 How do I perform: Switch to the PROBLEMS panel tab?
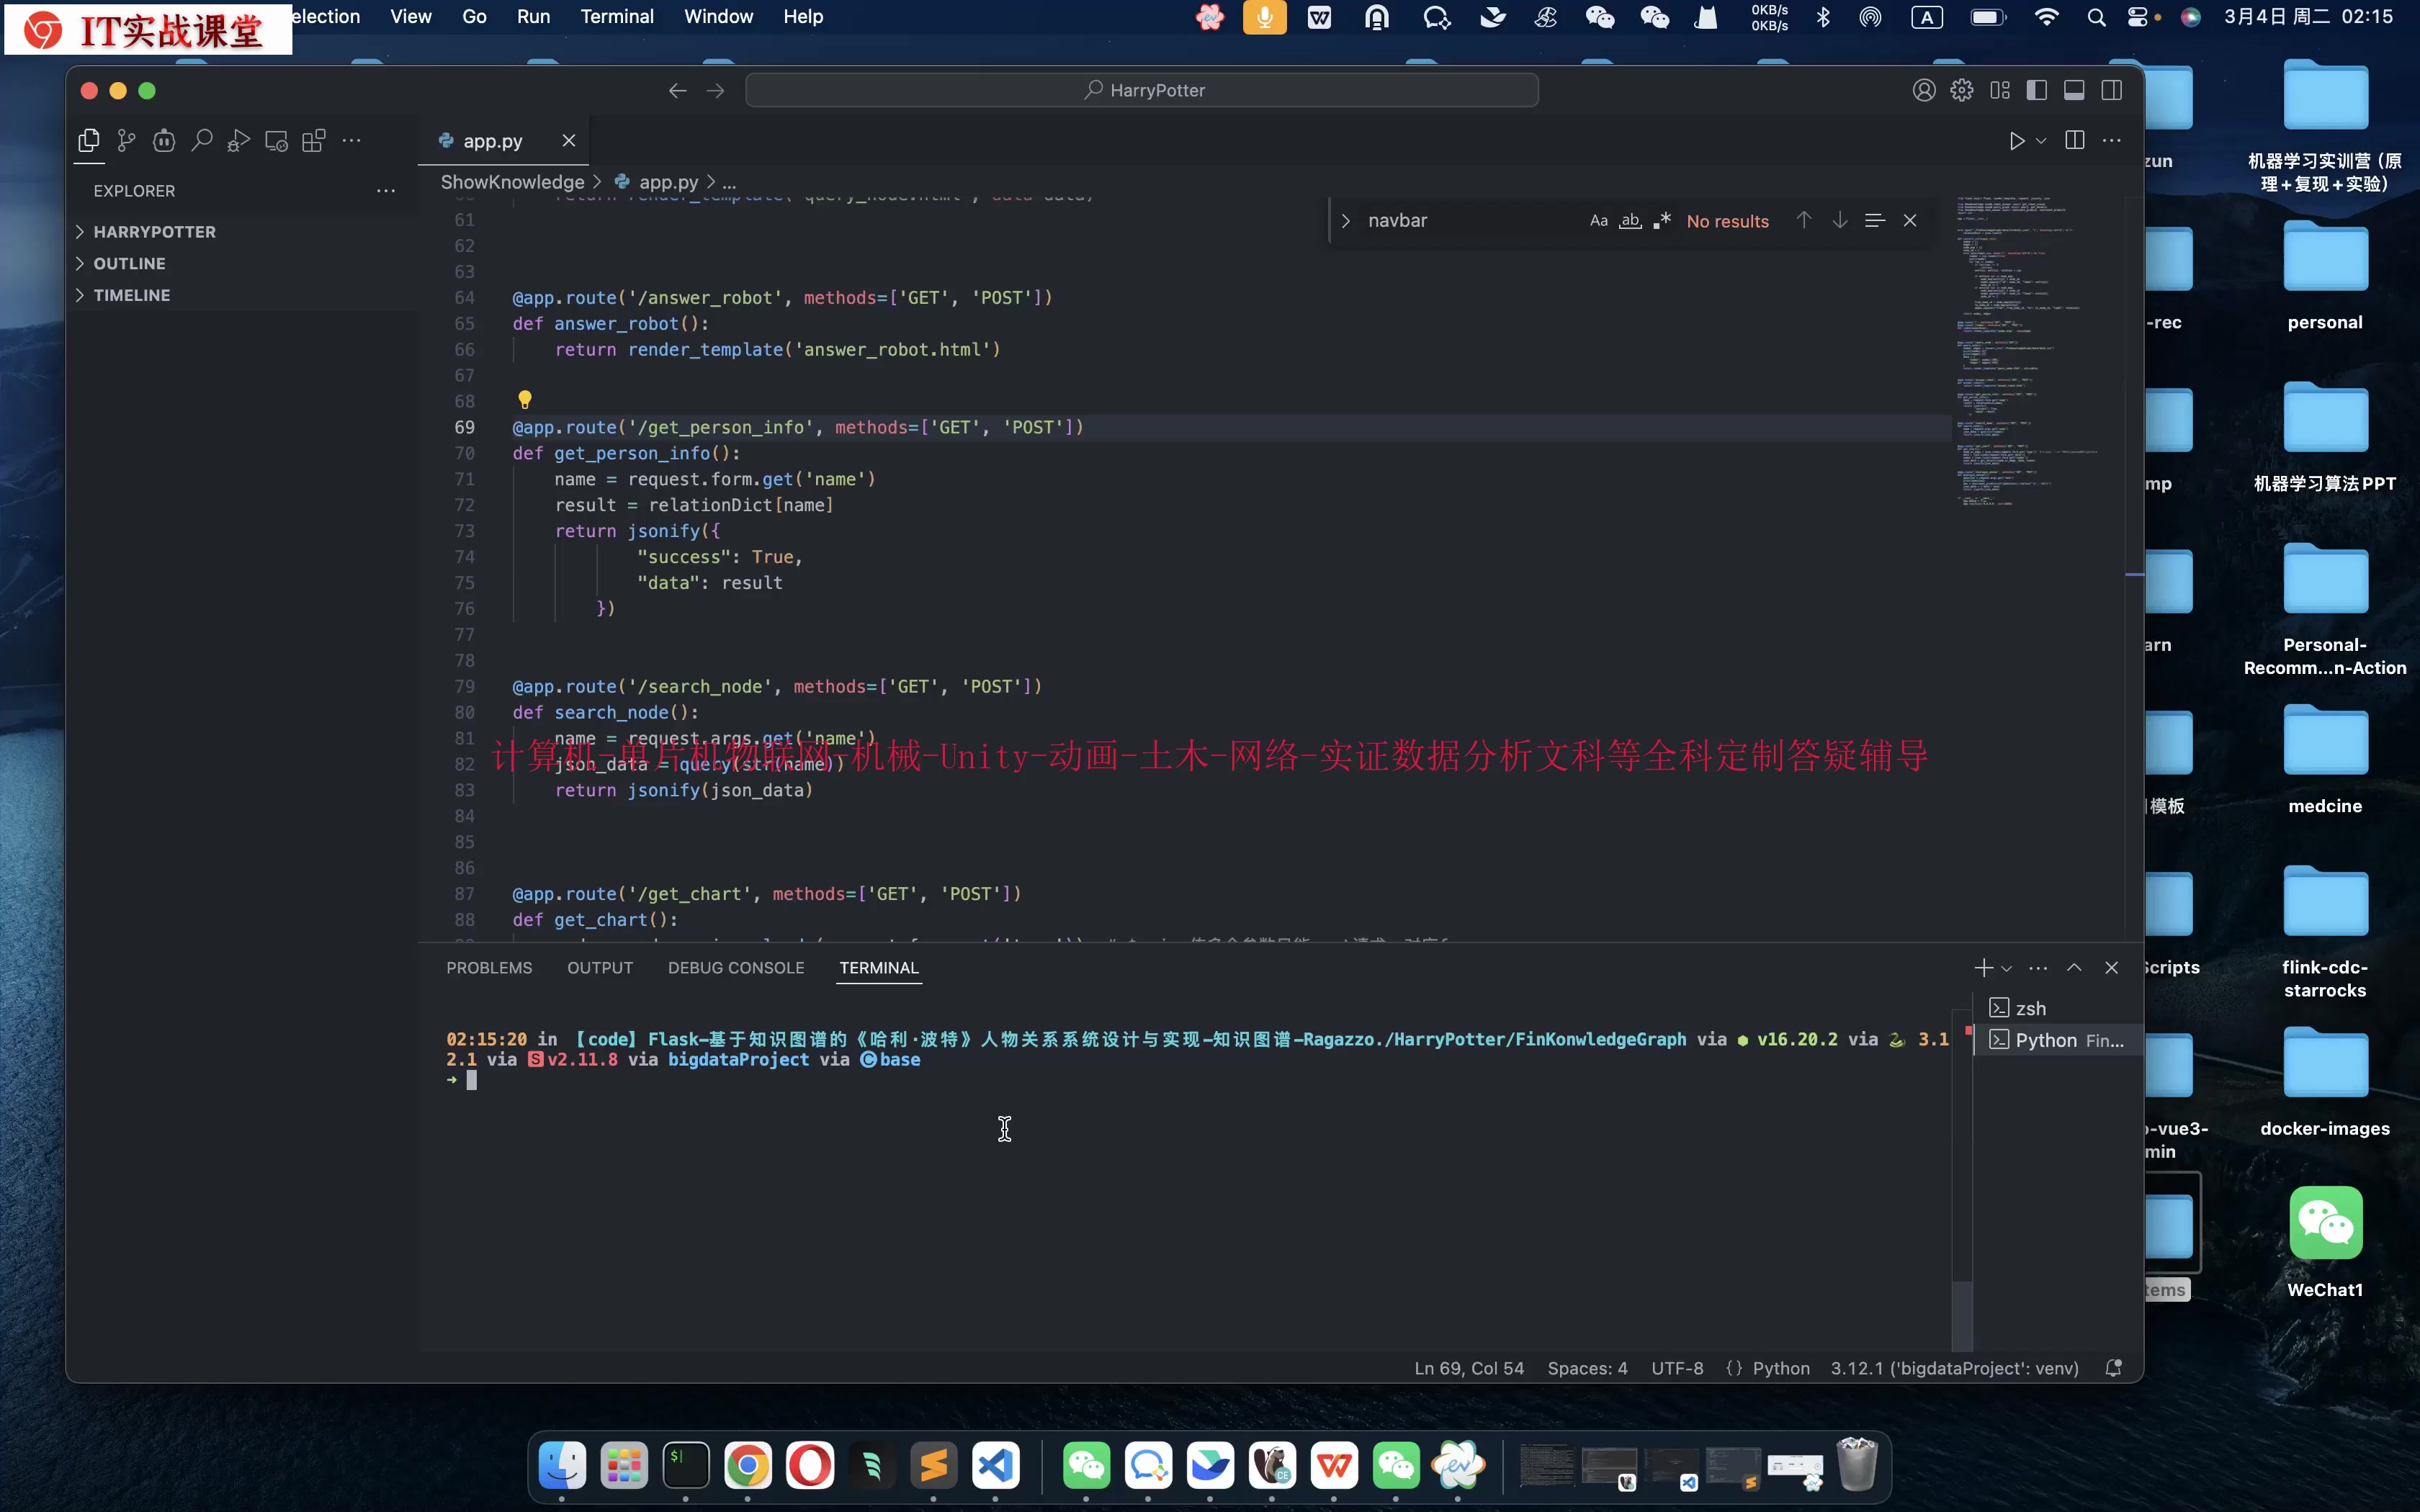pos(489,968)
